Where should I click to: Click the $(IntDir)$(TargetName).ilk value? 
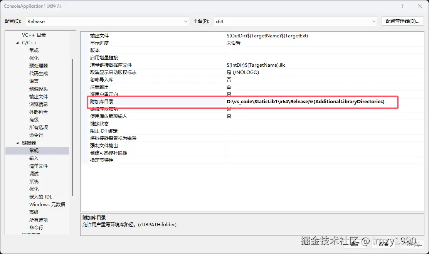point(256,65)
